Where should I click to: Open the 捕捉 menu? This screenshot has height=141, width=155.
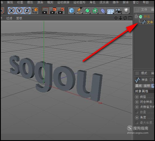(x=10, y=2)
